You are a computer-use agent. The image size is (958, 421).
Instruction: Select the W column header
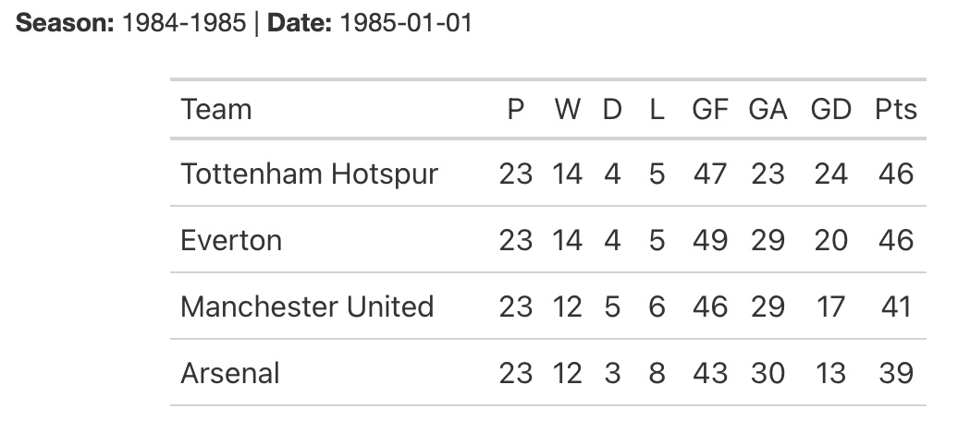(568, 110)
